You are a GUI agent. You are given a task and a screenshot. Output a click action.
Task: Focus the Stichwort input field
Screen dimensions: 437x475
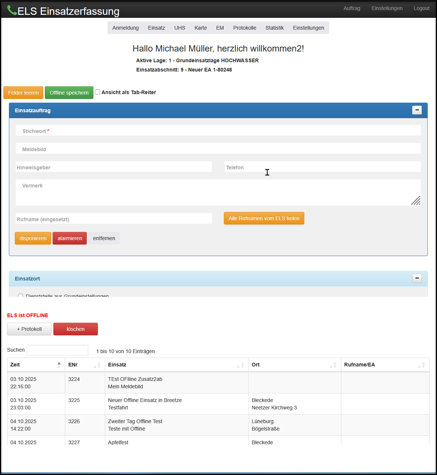tap(218, 131)
